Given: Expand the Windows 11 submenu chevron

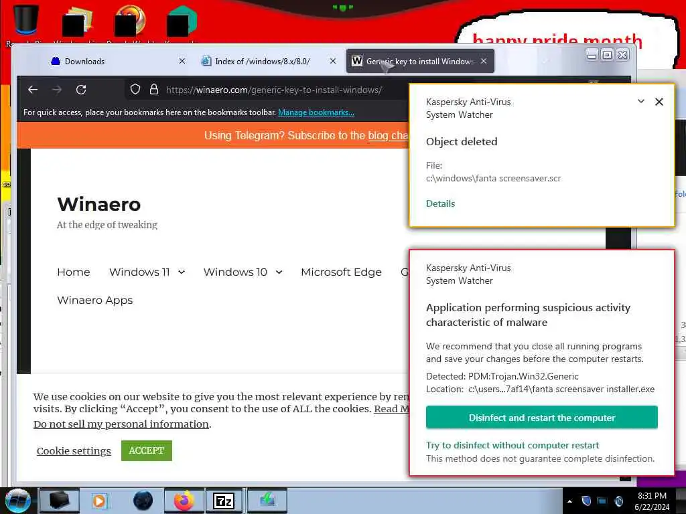Looking at the screenshot, I should click(x=182, y=272).
